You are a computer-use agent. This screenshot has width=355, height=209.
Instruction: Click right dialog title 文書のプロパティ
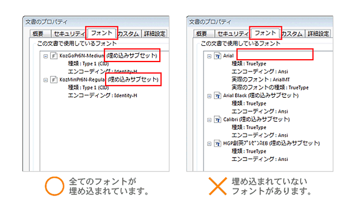[210, 22]
